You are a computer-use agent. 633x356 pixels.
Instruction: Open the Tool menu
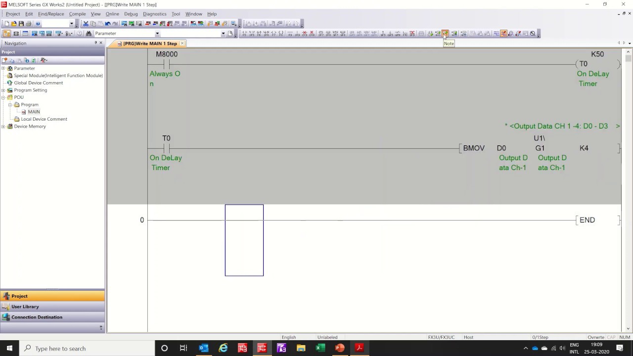tap(176, 14)
